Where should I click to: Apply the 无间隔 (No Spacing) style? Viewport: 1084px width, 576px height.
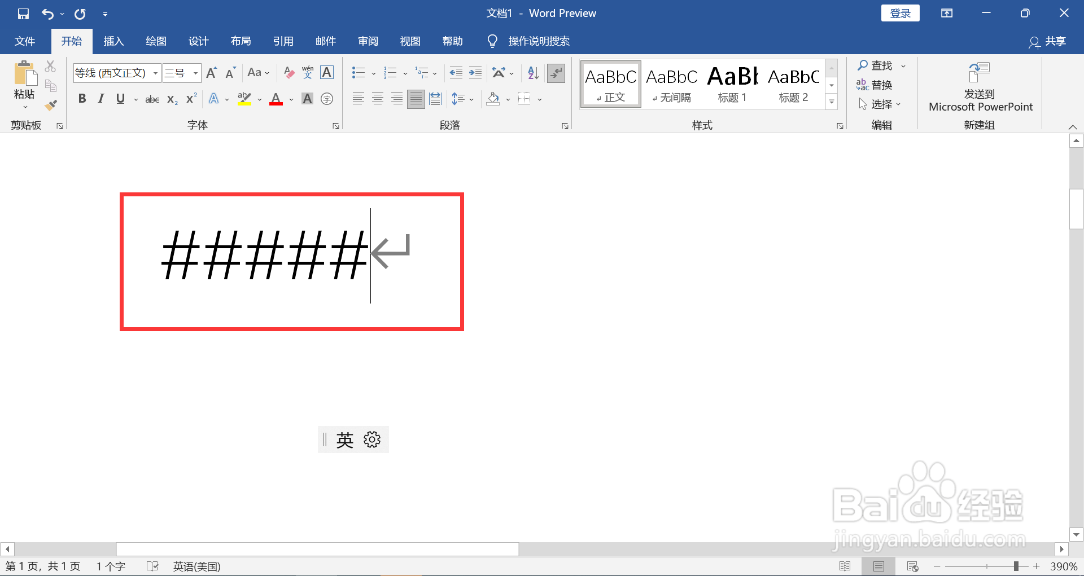point(671,85)
